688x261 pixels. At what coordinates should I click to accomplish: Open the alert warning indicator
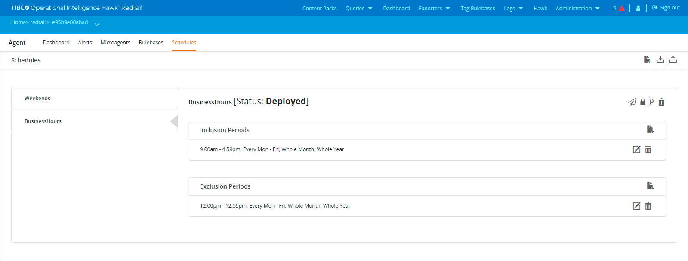[x=619, y=8]
